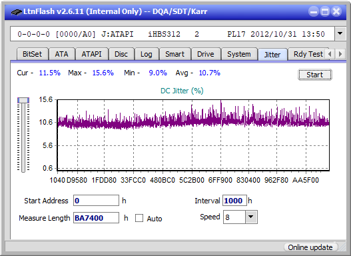Viewport: 351px width, 256px height.
Task: Enable the Auto measure length checkbox
Action: (x=139, y=218)
